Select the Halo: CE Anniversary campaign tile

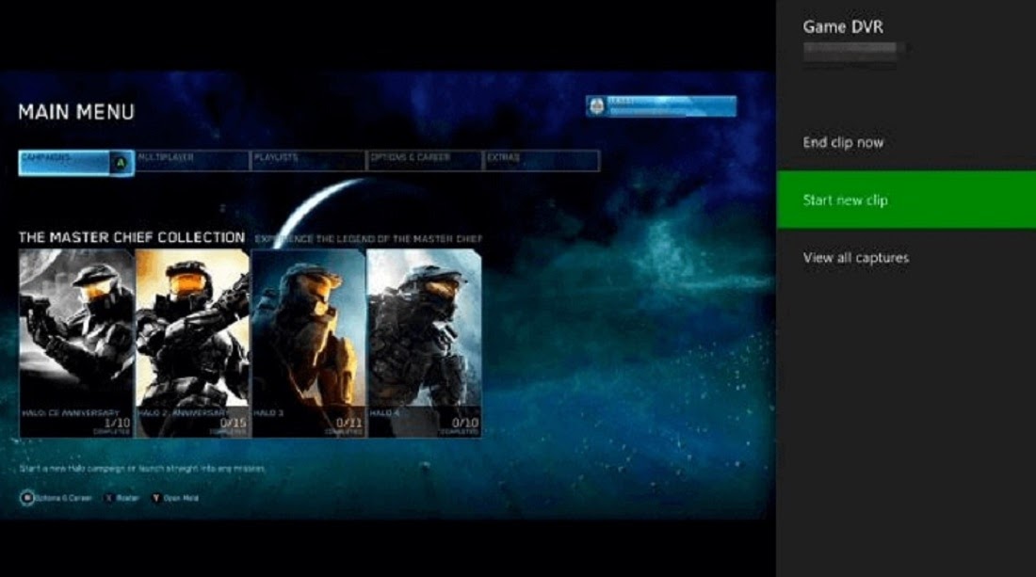click(76, 344)
